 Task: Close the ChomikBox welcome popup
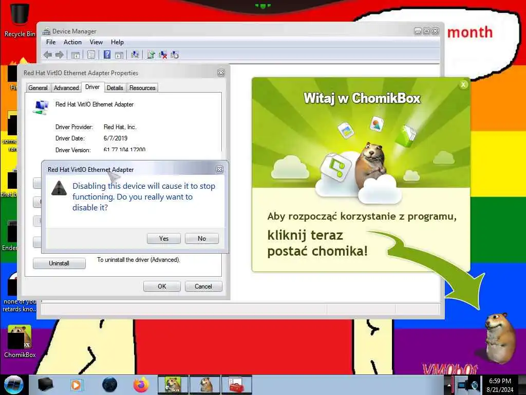463,85
